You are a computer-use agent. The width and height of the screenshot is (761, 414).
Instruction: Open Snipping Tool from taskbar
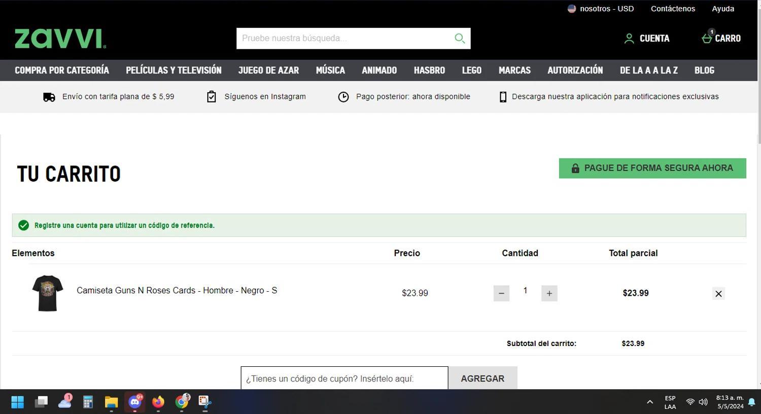[x=205, y=402]
